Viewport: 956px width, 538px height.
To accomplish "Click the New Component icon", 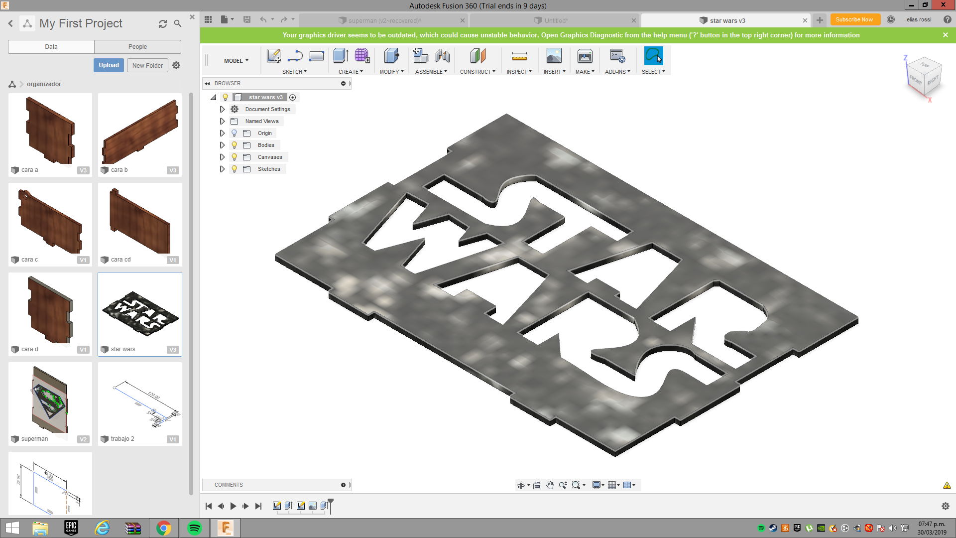I will (421, 56).
